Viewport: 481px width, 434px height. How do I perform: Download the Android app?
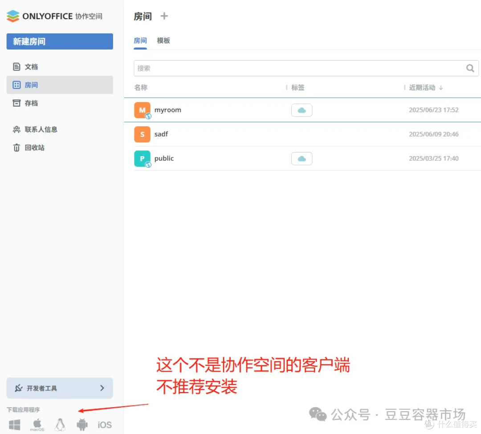[82, 425]
